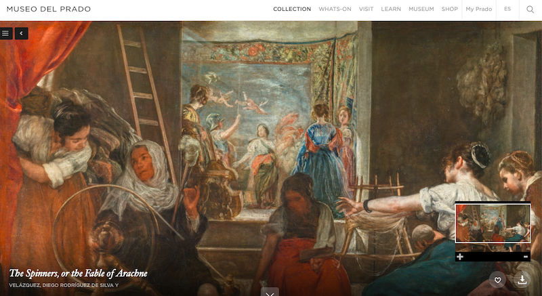This screenshot has width=542, height=296.
Task: Open the Learn menu item
Action: point(391,9)
